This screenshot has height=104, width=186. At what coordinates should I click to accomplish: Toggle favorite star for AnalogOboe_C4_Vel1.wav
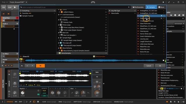coord(164,11)
